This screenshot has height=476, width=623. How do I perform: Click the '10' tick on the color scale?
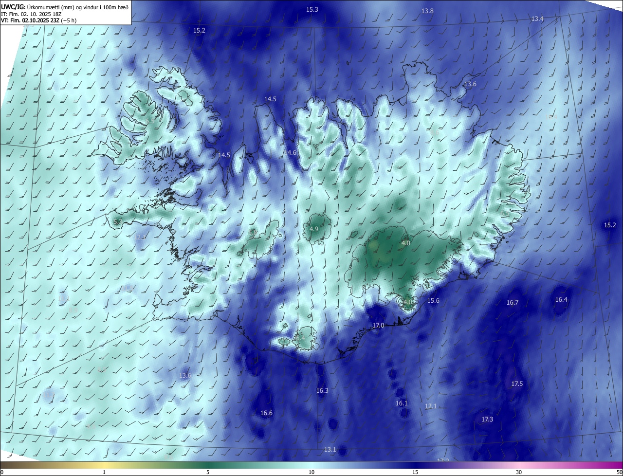pyautogui.click(x=311, y=472)
